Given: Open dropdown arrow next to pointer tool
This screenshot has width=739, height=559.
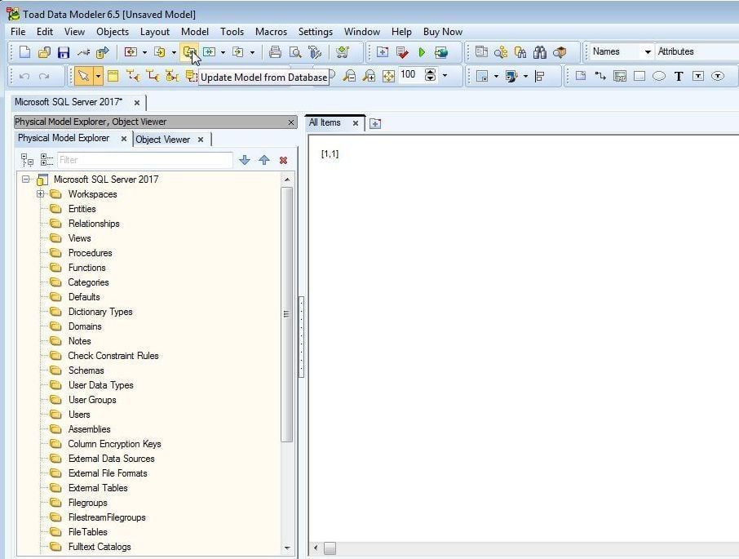Looking at the screenshot, I should coord(98,76).
